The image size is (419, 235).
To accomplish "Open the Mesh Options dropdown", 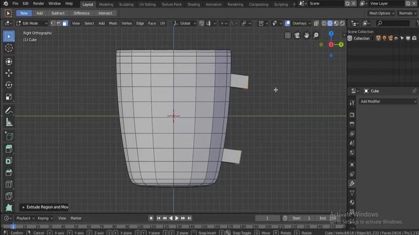I will click(x=381, y=13).
